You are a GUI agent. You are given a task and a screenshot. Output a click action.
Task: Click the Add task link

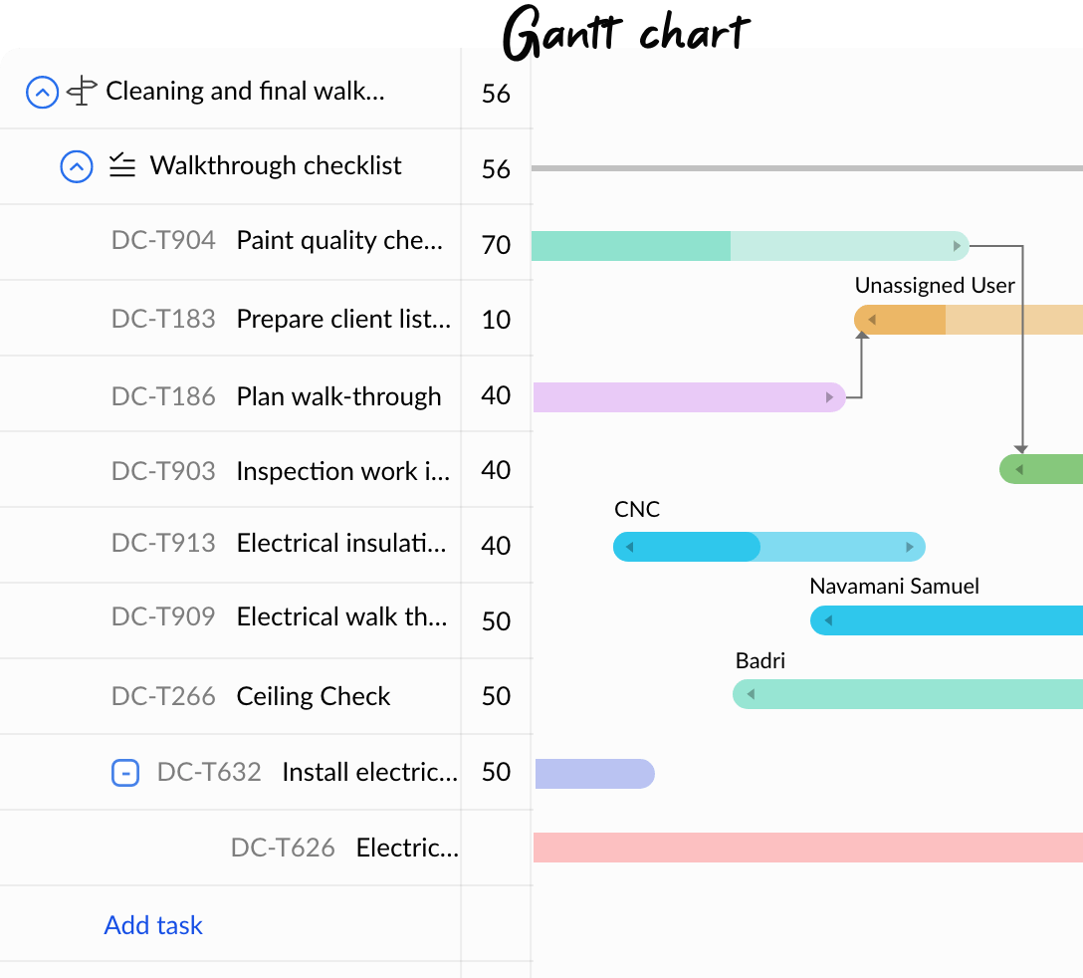[153, 925]
